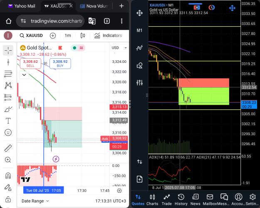The width and height of the screenshot is (260, 208).
Task: Open the time axis settings gear
Action: (x=119, y=191)
